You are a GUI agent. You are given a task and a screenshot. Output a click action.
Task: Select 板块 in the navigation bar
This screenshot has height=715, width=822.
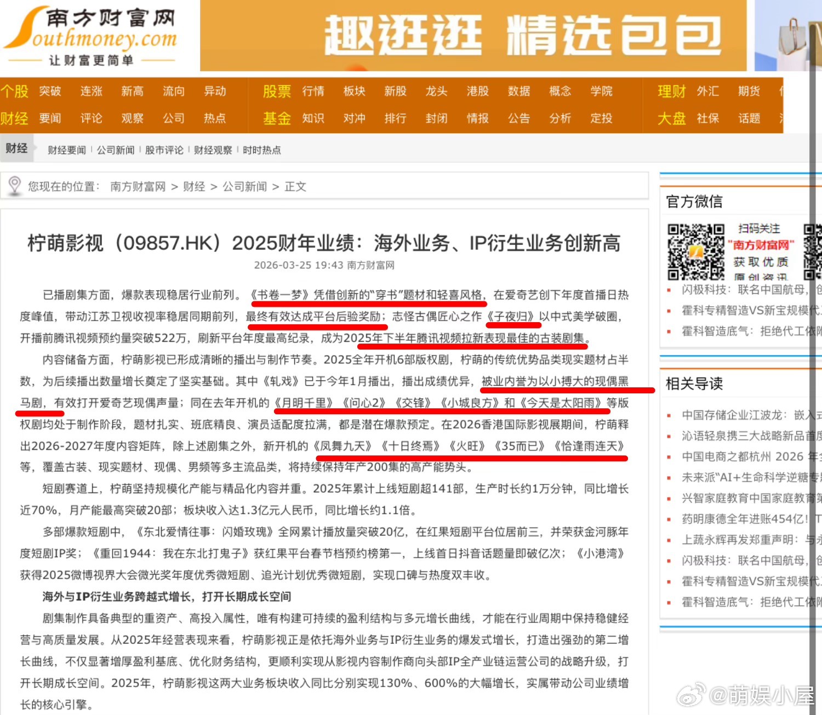(x=355, y=91)
